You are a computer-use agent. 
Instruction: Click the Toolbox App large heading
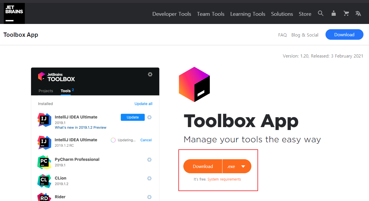241,121
